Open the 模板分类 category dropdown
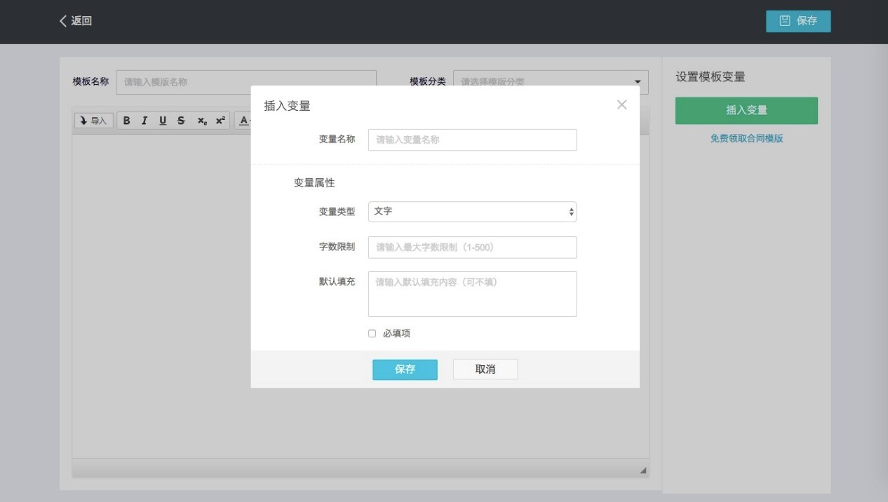Image resolution: width=888 pixels, height=502 pixels. pyautogui.click(x=551, y=82)
